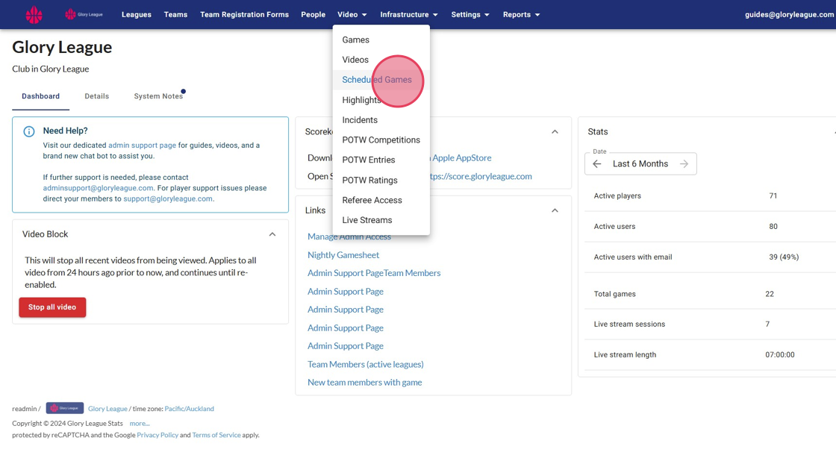Image resolution: width=836 pixels, height=467 pixels.
Task: Switch to the System Notes tab
Action: pyautogui.click(x=158, y=96)
